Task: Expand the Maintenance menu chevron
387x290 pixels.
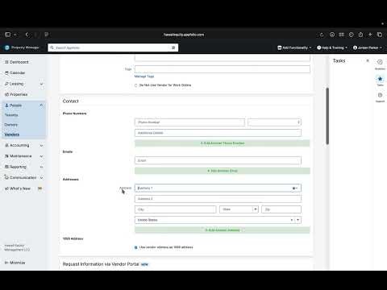Action: 41,156
